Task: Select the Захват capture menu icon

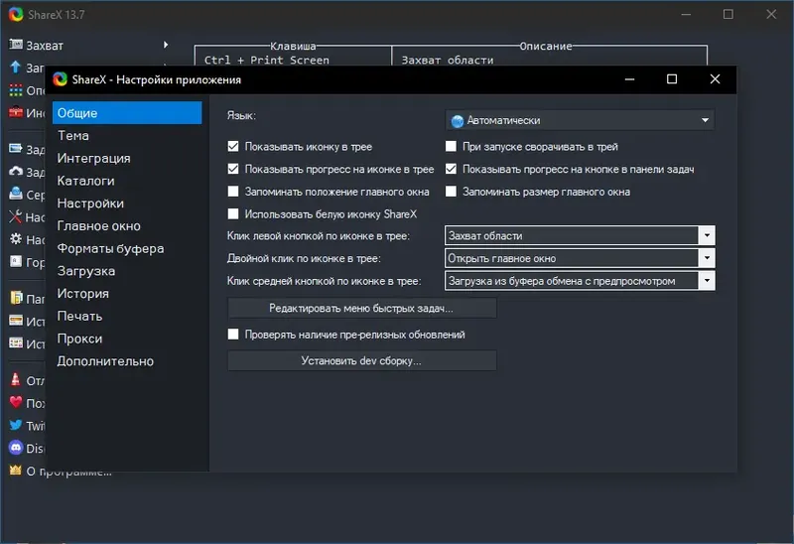Action: [16, 45]
